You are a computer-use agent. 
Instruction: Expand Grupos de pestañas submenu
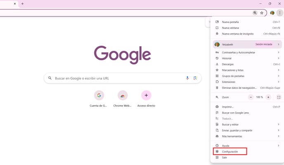247,76
